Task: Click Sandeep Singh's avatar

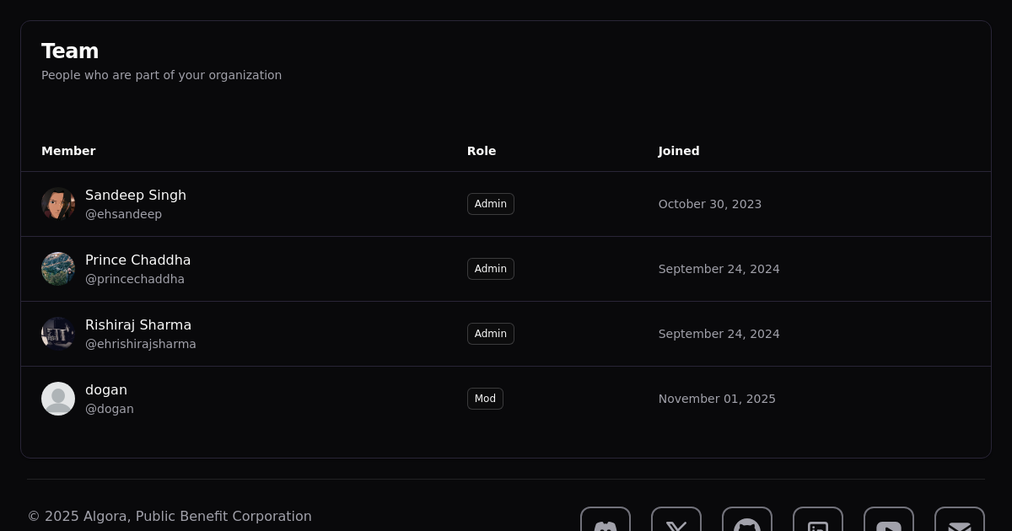Action: (58, 204)
